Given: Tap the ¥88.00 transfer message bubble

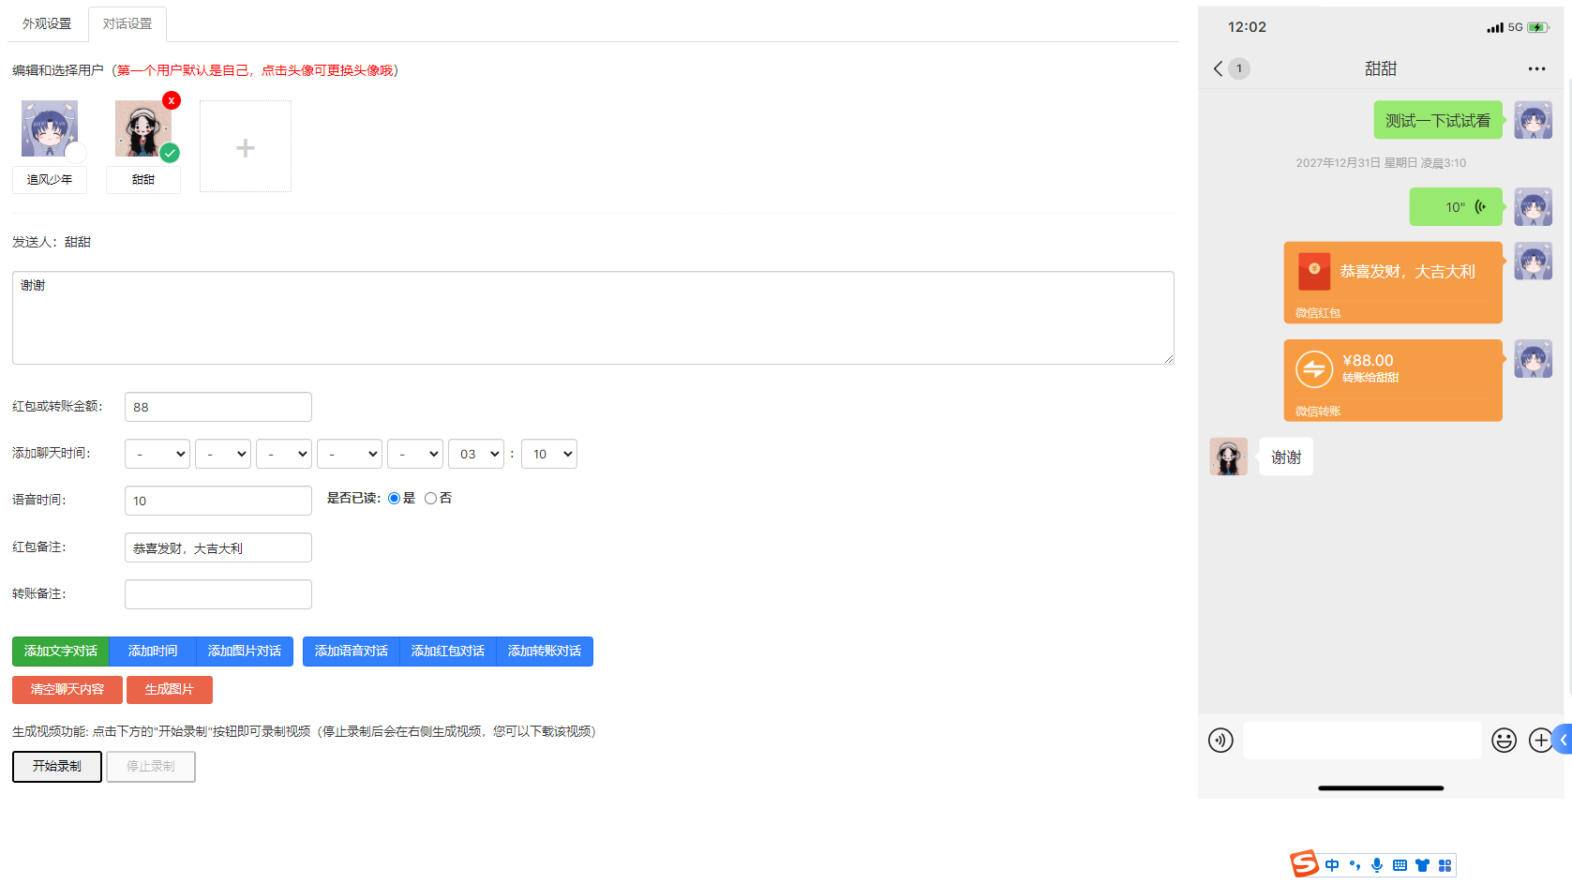Looking at the screenshot, I should tap(1393, 381).
